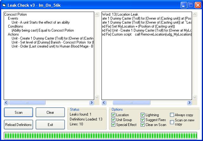This screenshot has width=203, height=141.
Task: Click the left pane's scroll-right arrow
Action: (91, 103)
